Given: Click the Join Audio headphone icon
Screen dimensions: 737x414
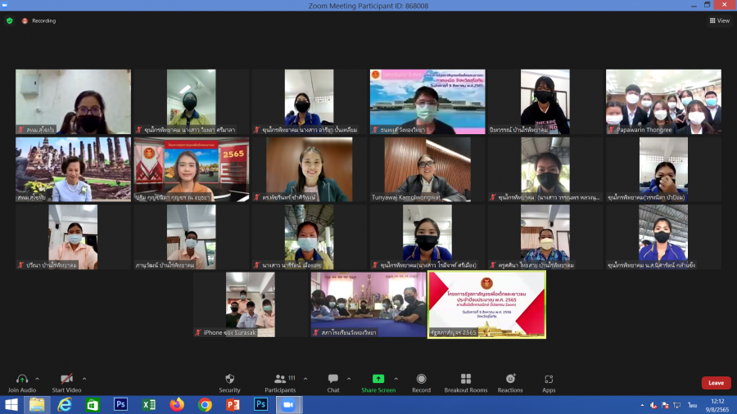Looking at the screenshot, I should click(22, 380).
